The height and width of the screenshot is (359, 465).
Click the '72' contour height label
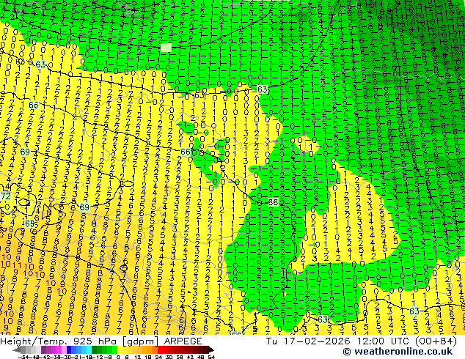tap(5, 196)
